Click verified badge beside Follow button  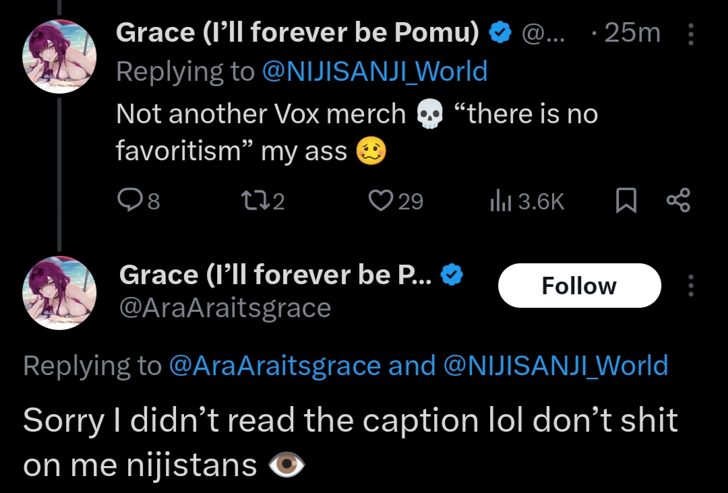[452, 275]
